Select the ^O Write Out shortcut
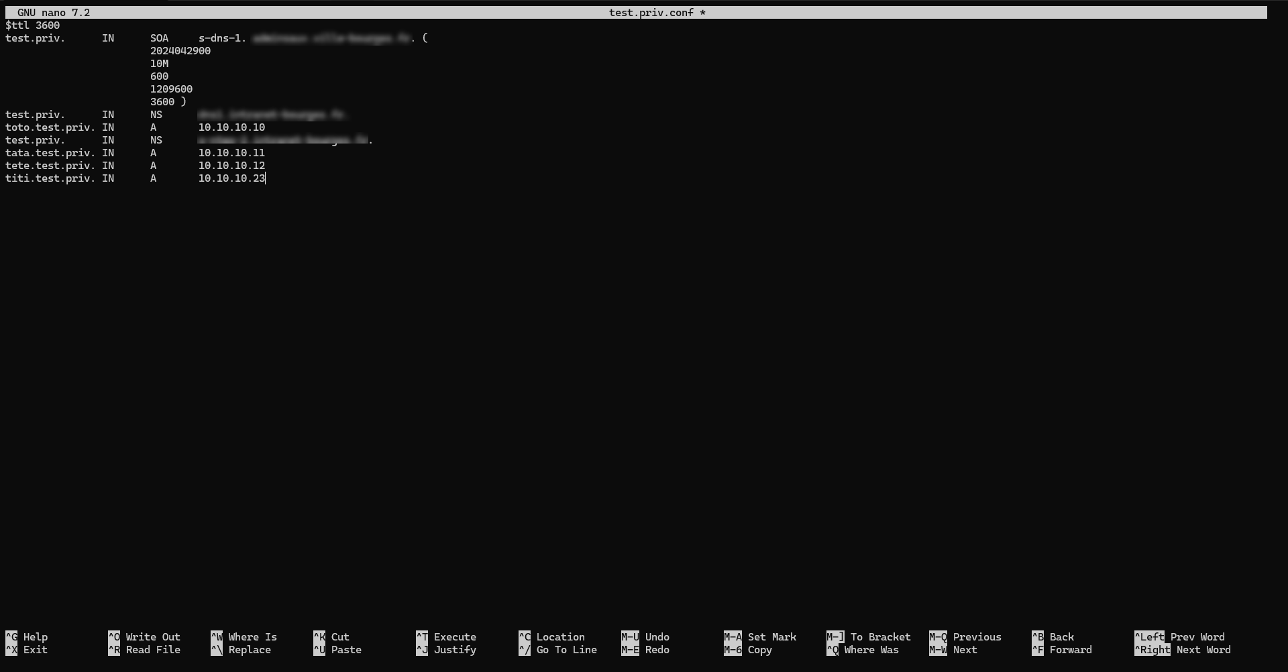 pos(144,637)
